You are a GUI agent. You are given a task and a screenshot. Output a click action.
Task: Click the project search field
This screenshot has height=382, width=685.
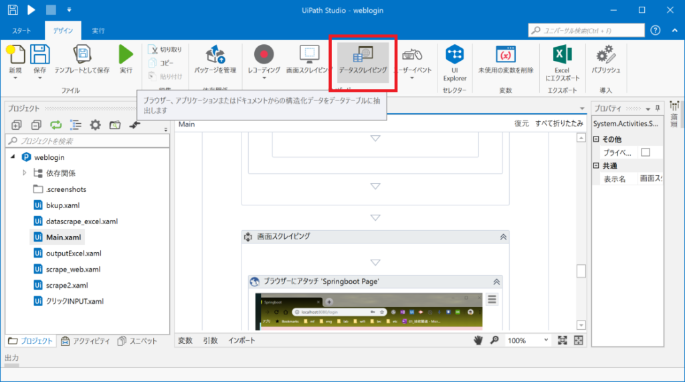88,140
